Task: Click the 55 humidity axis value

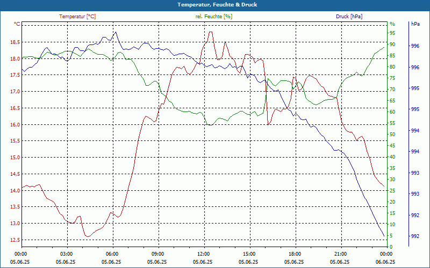Action: pyautogui.click(x=392, y=123)
